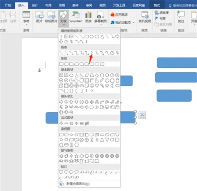Insert the smiley face shape
The width and height of the screenshot is (197, 191).
coord(92,85)
